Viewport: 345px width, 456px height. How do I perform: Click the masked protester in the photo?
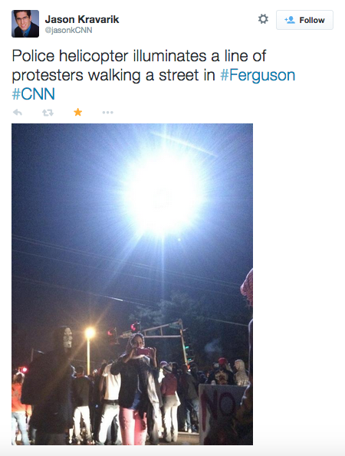tap(49, 384)
